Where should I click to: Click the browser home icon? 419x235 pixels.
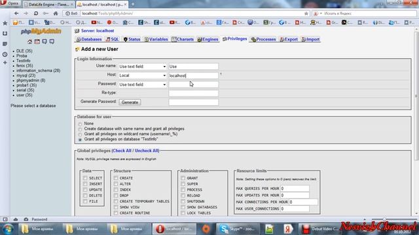click(x=56, y=13)
